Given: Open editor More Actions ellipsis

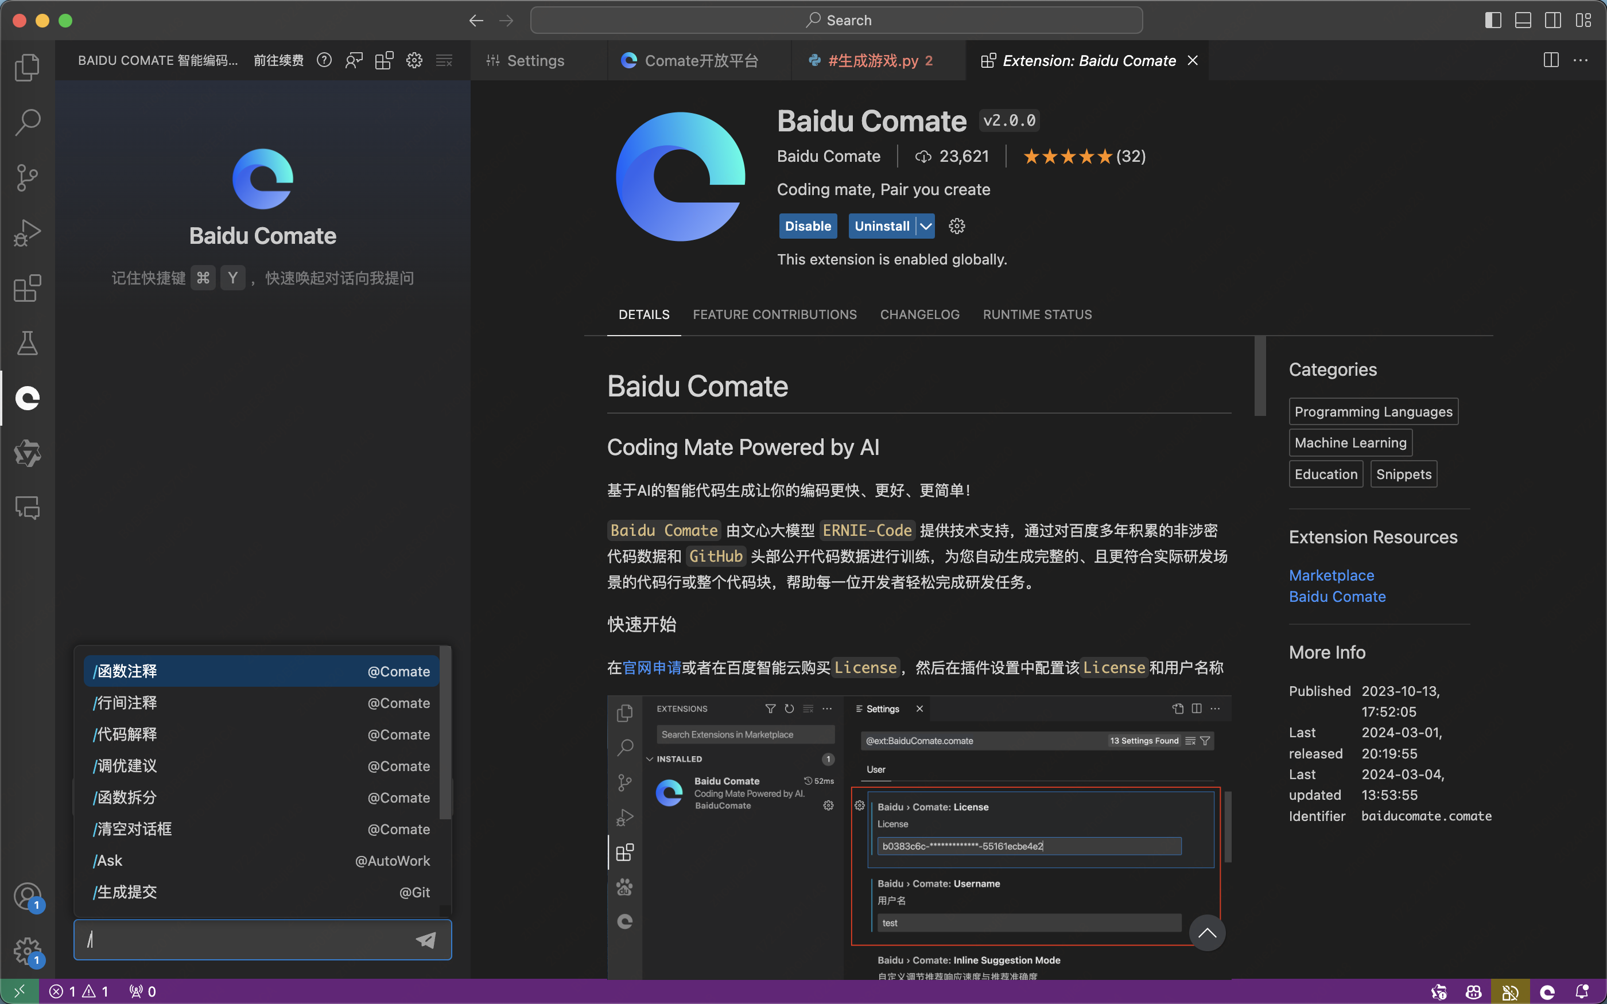Looking at the screenshot, I should tap(1581, 60).
